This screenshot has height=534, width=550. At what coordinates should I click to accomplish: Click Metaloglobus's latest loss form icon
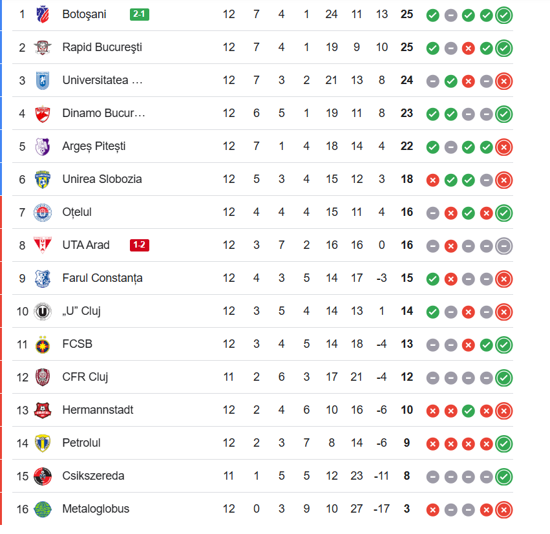point(504,509)
